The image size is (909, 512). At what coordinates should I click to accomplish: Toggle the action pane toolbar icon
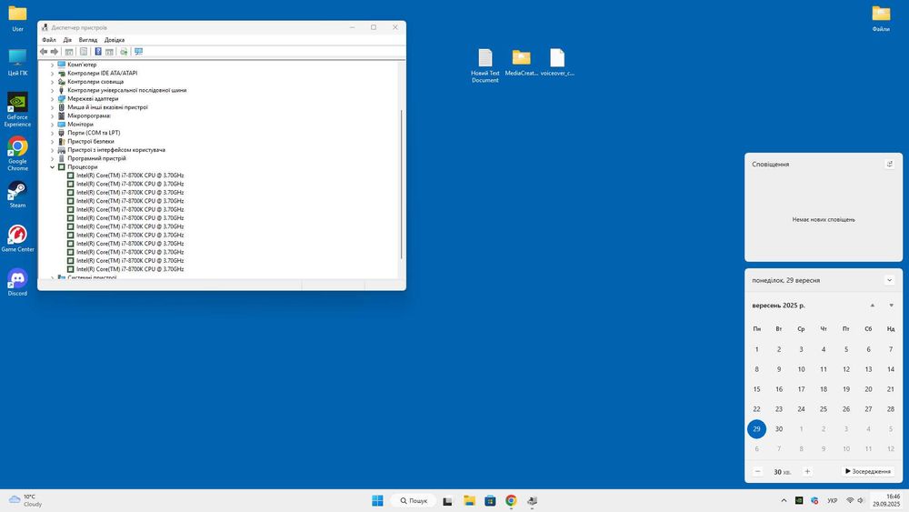[x=109, y=52]
